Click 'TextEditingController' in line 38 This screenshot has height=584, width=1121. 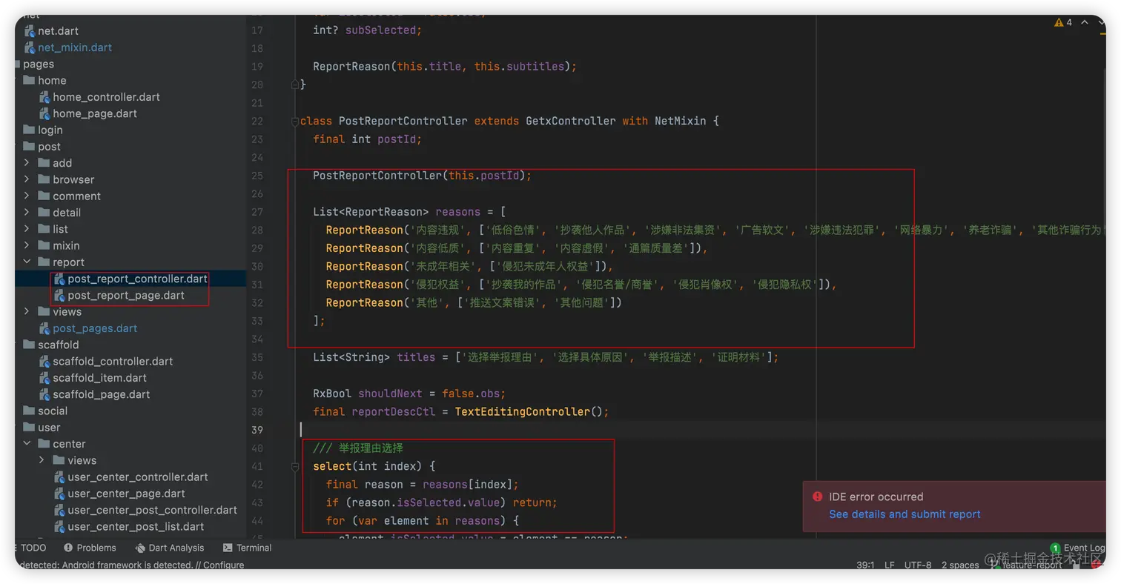click(x=522, y=411)
